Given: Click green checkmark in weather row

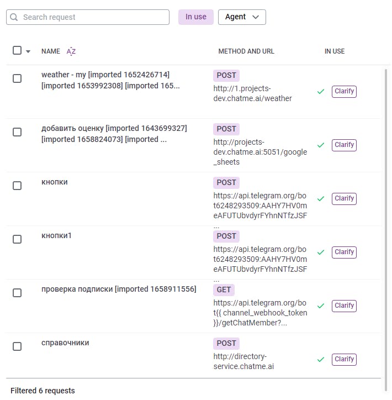Looking at the screenshot, I should point(320,92).
